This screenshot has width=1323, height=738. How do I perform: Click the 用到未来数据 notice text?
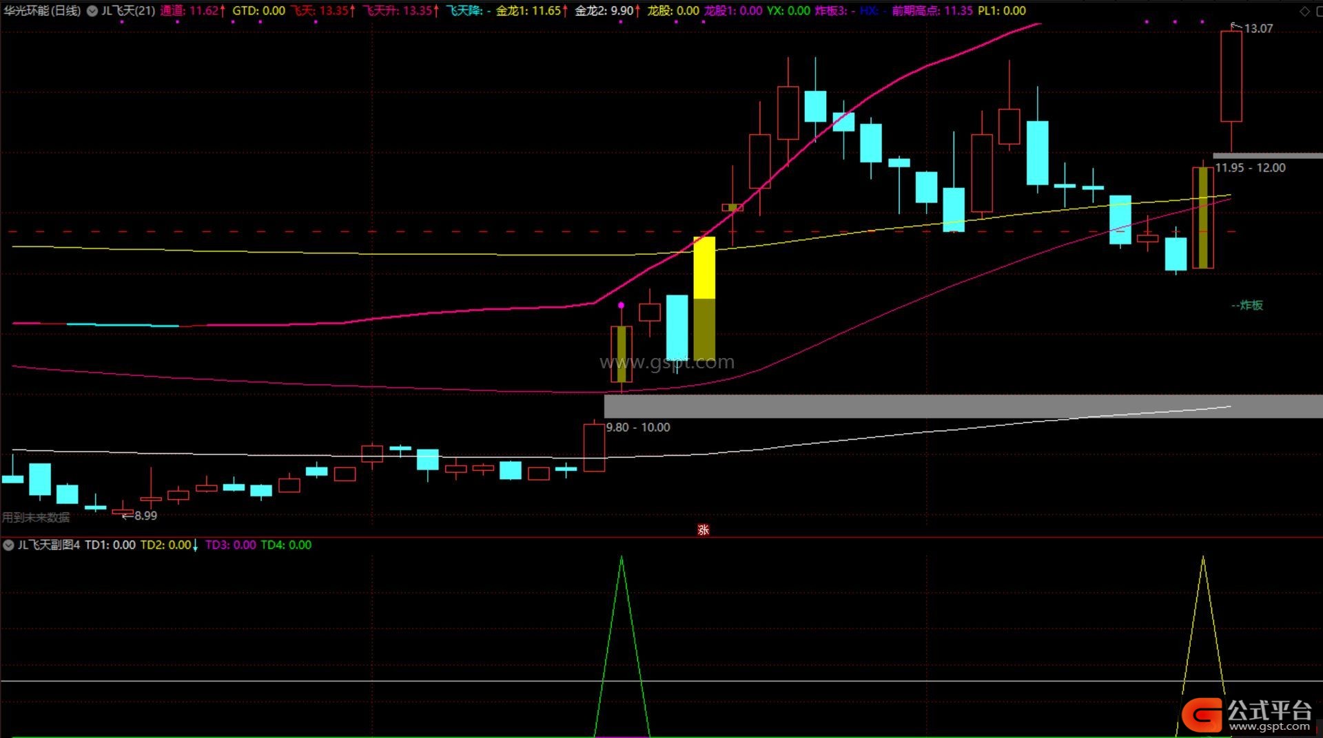tap(36, 517)
